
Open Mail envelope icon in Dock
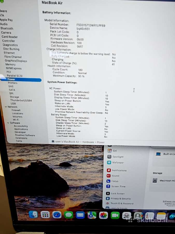tap(80, 215)
